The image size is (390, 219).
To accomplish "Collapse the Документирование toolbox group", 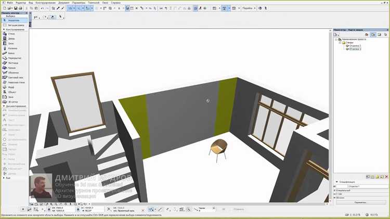I will [4, 106].
